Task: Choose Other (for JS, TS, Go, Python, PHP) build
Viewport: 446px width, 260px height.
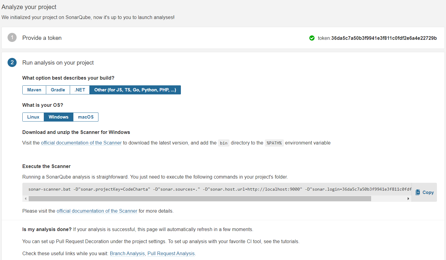Action: click(x=135, y=90)
